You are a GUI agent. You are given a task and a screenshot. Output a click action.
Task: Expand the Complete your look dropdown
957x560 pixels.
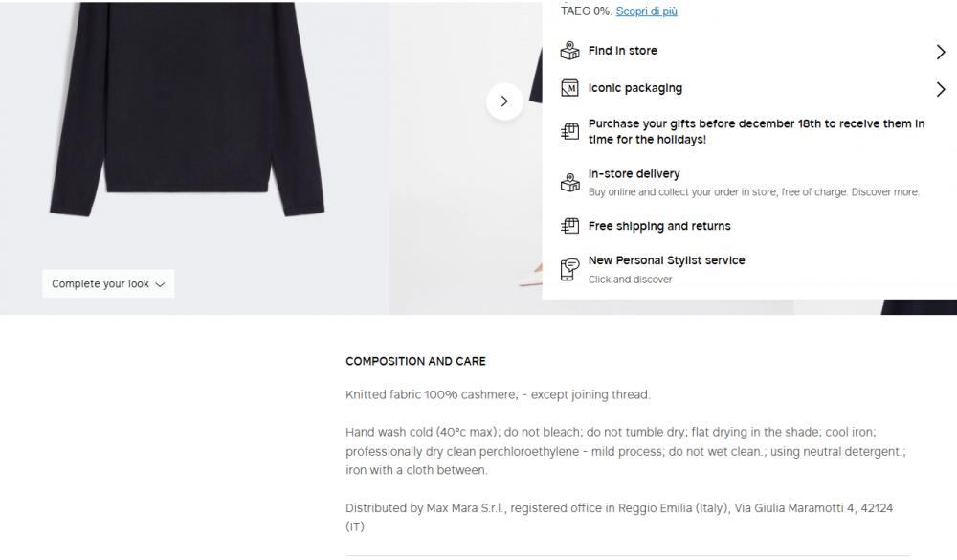point(108,283)
